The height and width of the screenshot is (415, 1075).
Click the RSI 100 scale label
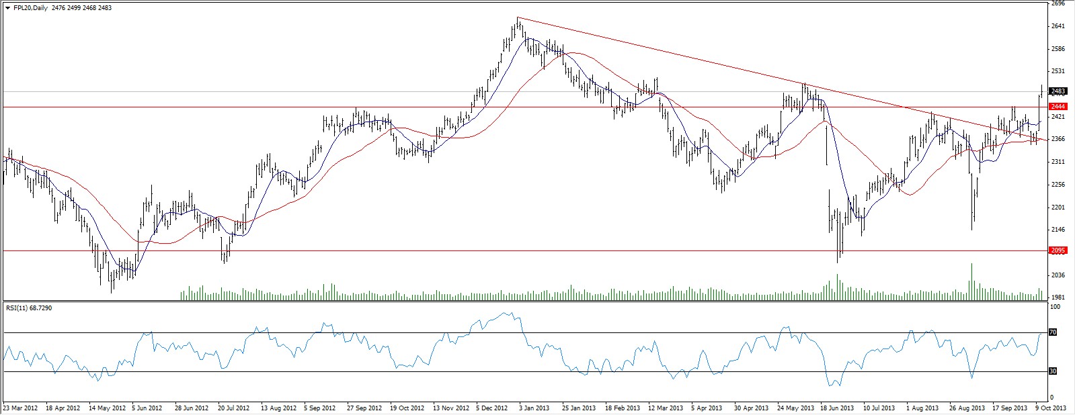click(x=1055, y=307)
